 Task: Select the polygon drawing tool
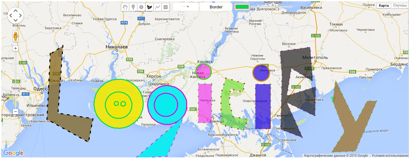[149, 7]
